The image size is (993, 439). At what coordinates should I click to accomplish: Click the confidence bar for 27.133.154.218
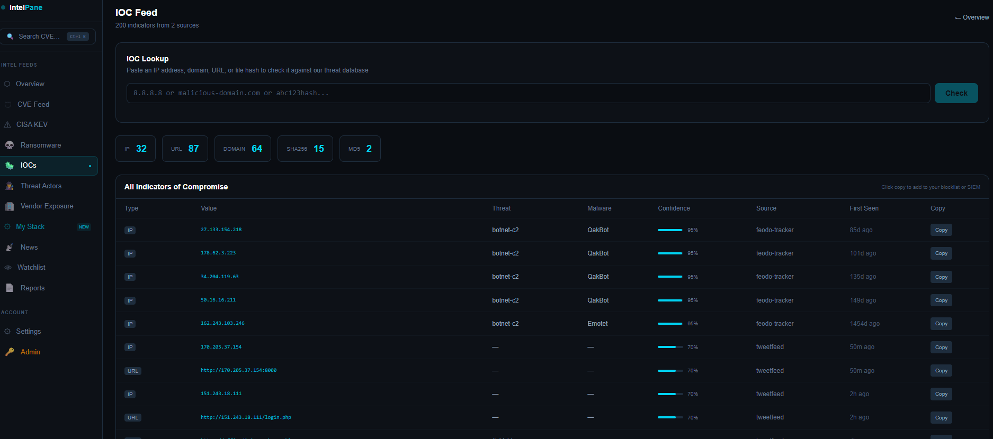670,230
